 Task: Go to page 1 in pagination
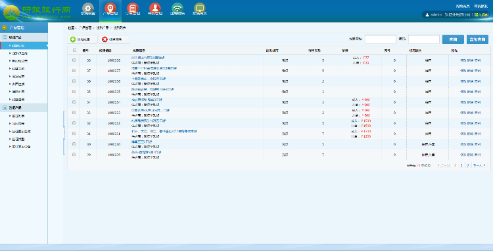[x=455, y=165]
